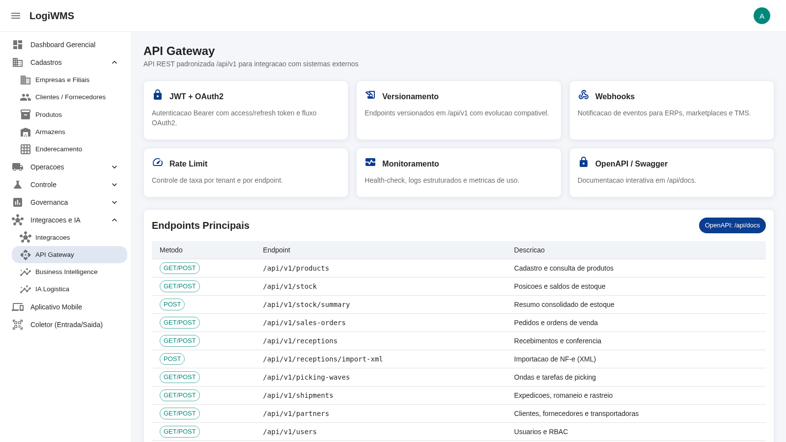Click the description 'Expedicoes, romaneio e rastreio'
The height and width of the screenshot is (442, 786).
click(563, 395)
